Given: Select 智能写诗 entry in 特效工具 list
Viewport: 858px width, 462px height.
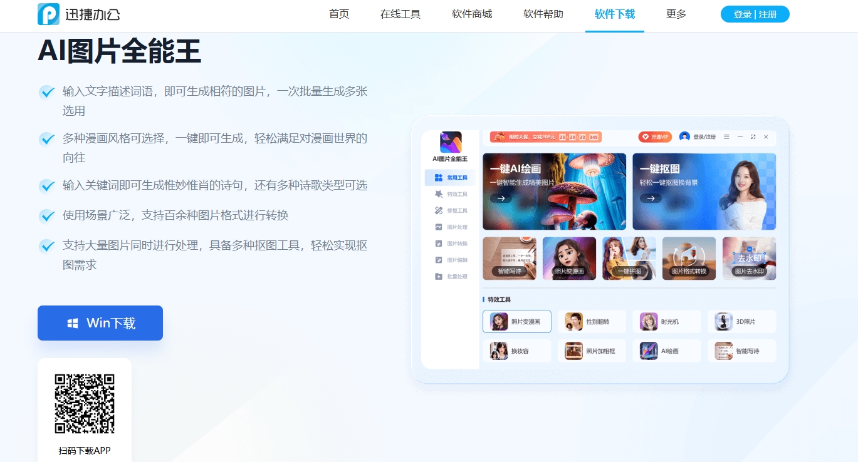Looking at the screenshot, I should click(x=742, y=351).
